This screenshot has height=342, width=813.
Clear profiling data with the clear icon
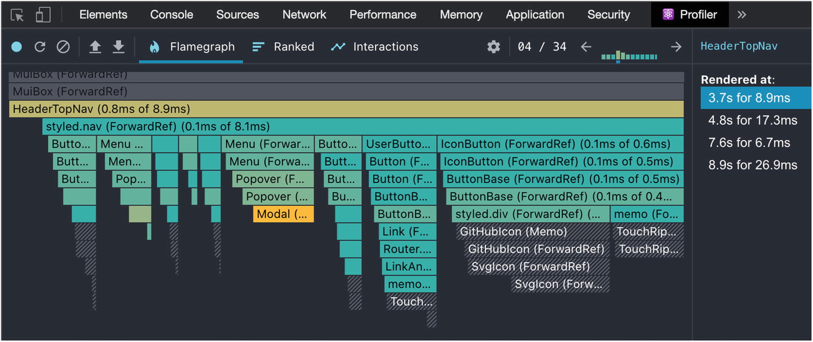click(x=63, y=47)
